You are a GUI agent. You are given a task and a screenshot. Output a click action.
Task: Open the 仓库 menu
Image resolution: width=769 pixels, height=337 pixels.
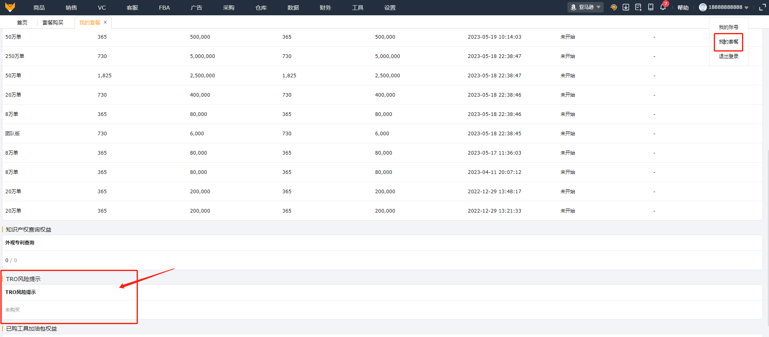(x=261, y=8)
